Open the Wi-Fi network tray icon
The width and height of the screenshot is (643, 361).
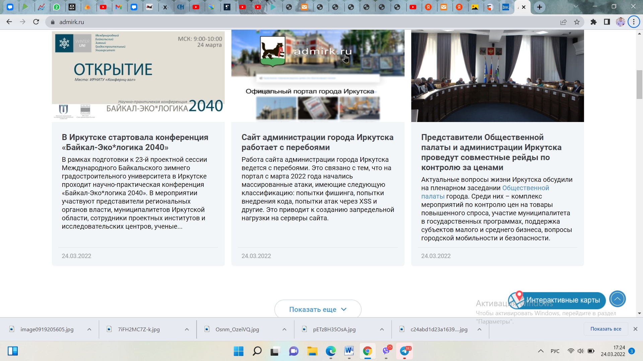pyautogui.click(x=571, y=351)
